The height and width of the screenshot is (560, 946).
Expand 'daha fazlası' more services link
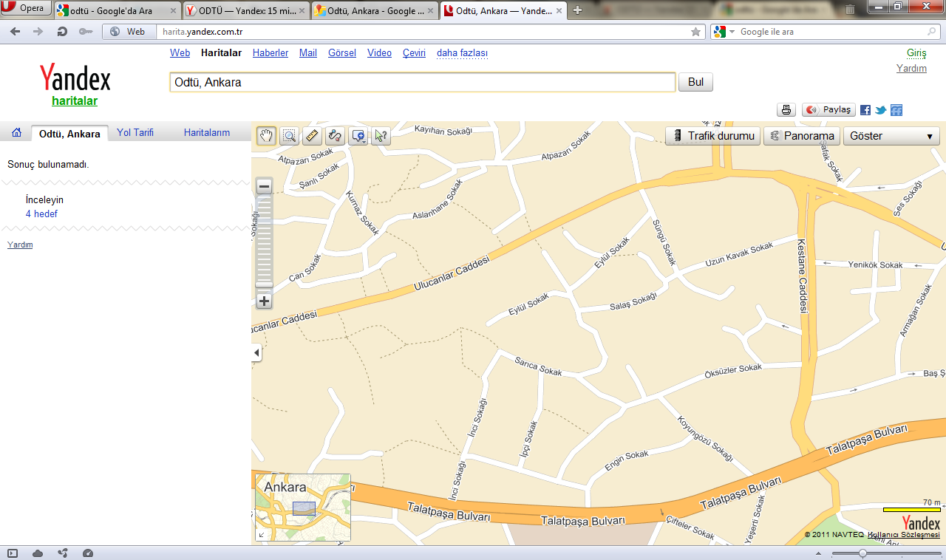(462, 53)
